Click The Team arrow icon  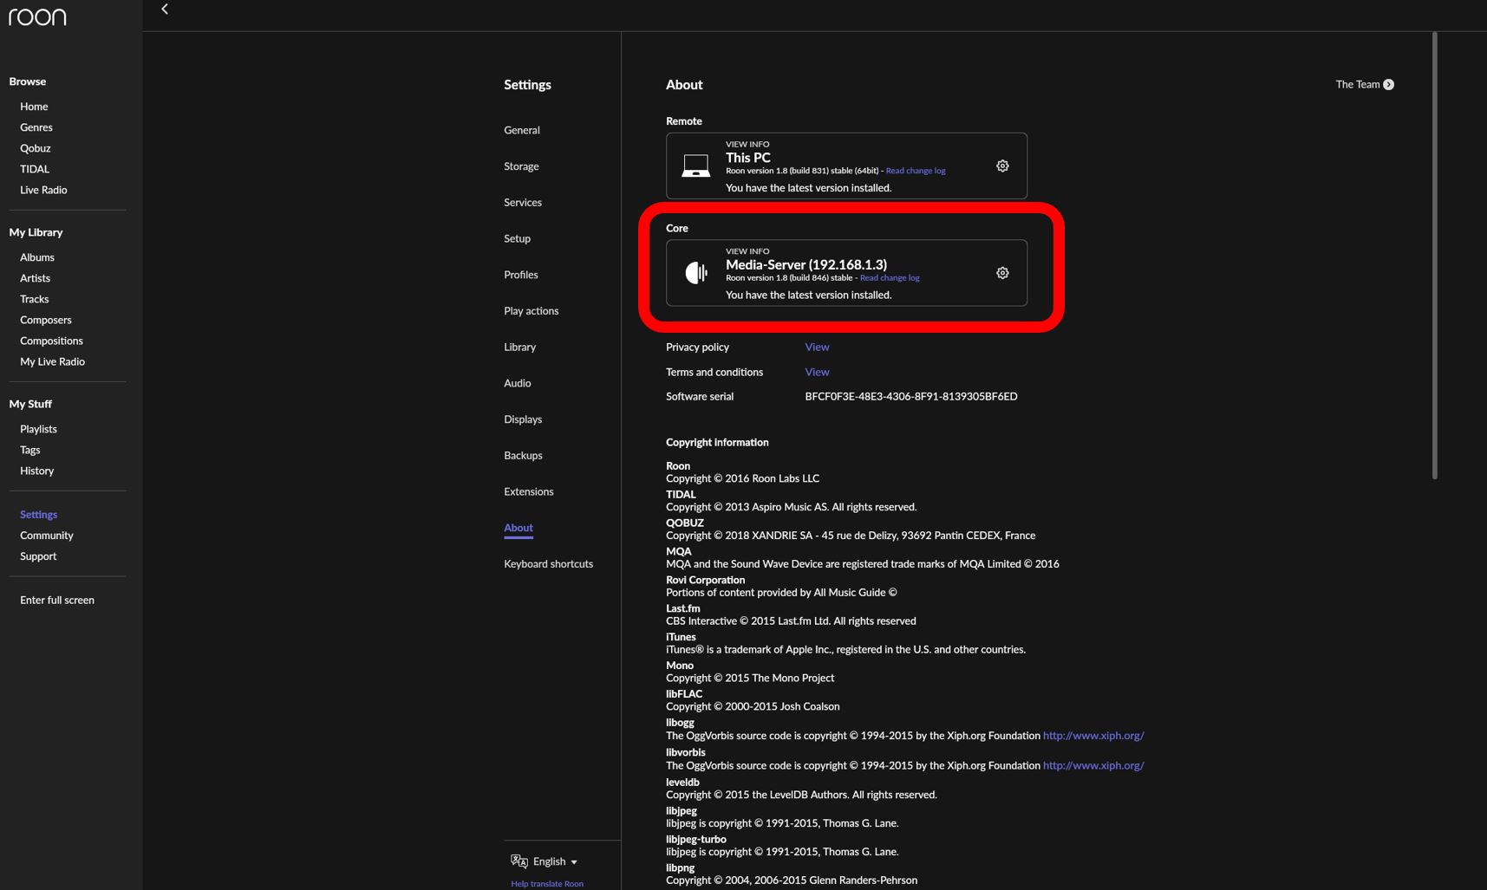click(x=1388, y=84)
